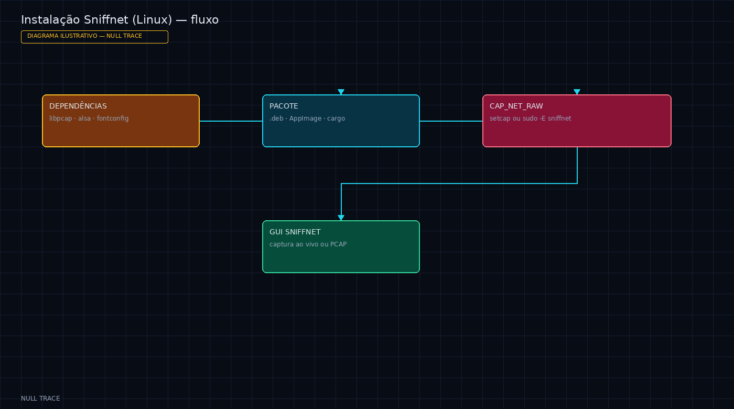This screenshot has height=409, width=734.
Task: Select the DEPENDÊNCIAS node box
Action: 121,121
